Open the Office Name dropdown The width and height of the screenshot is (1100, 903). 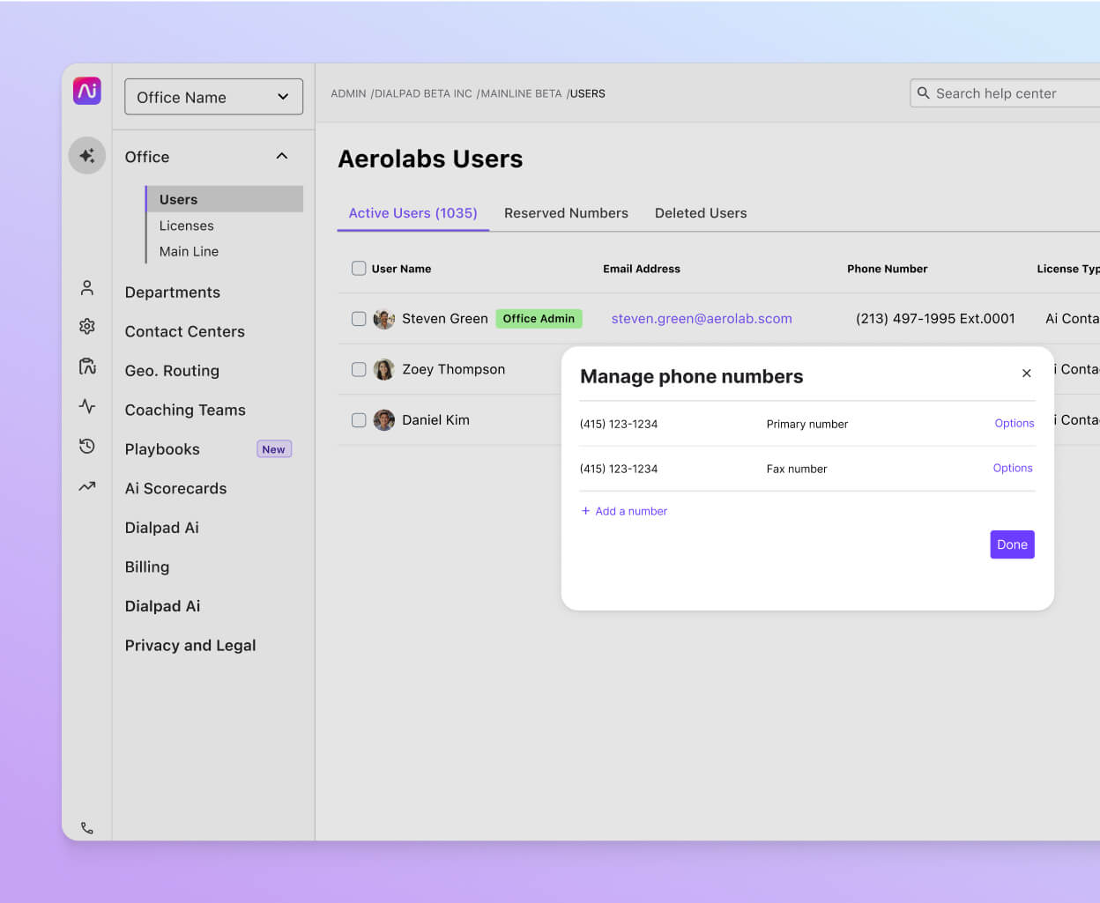coord(213,96)
